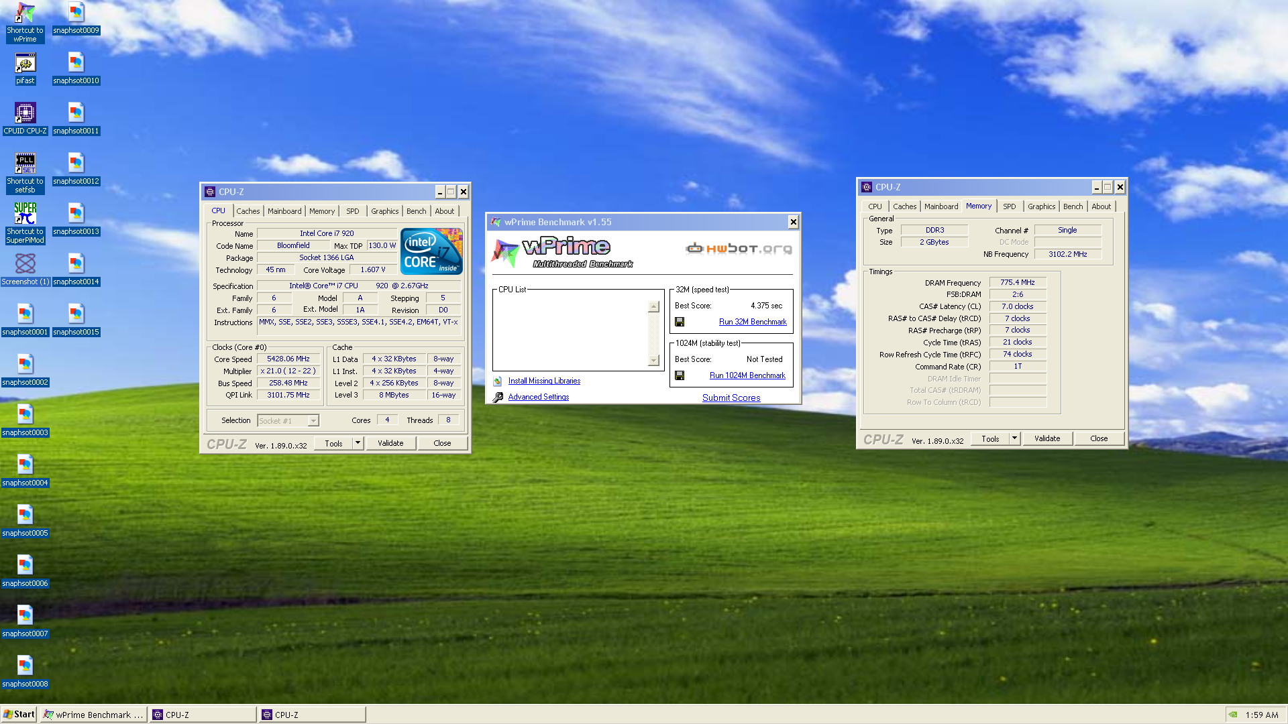1288x724 pixels.
Task: Click the NVIDIA system tray icon
Action: (1232, 715)
